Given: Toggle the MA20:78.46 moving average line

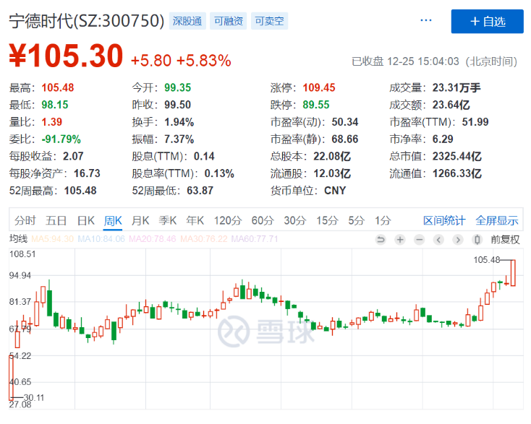Looking at the screenshot, I should (x=153, y=239).
